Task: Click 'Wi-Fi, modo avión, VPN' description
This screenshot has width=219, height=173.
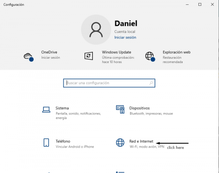Action: tap(147, 147)
